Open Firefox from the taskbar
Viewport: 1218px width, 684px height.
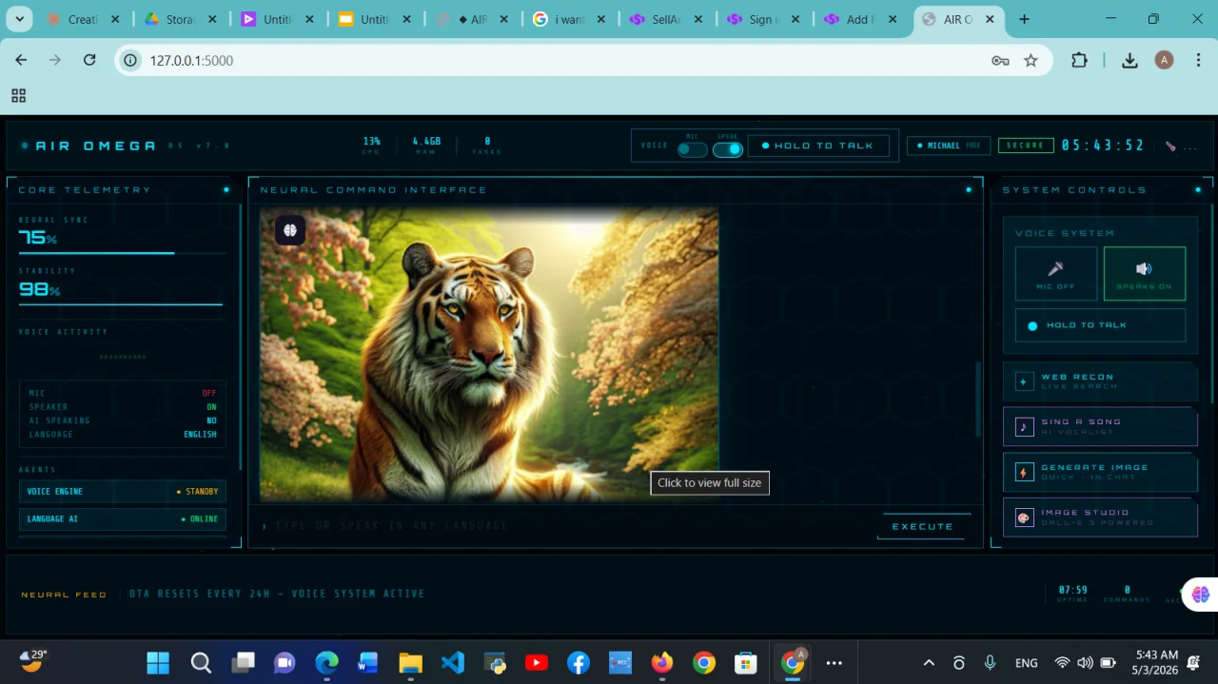(662, 662)
